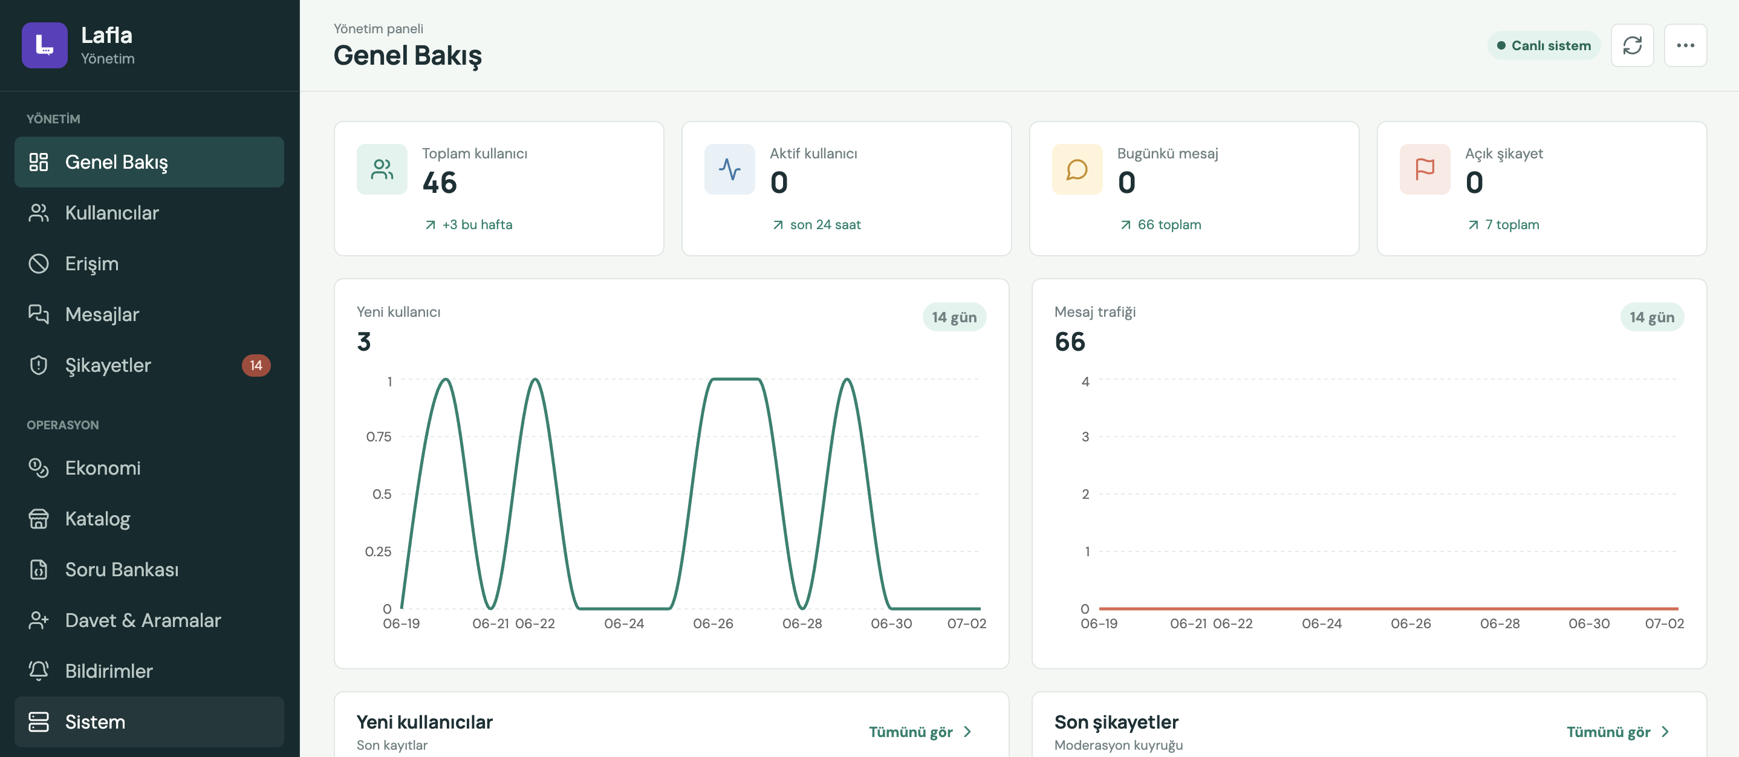Navigate to Bildirimler

[149, 671]
